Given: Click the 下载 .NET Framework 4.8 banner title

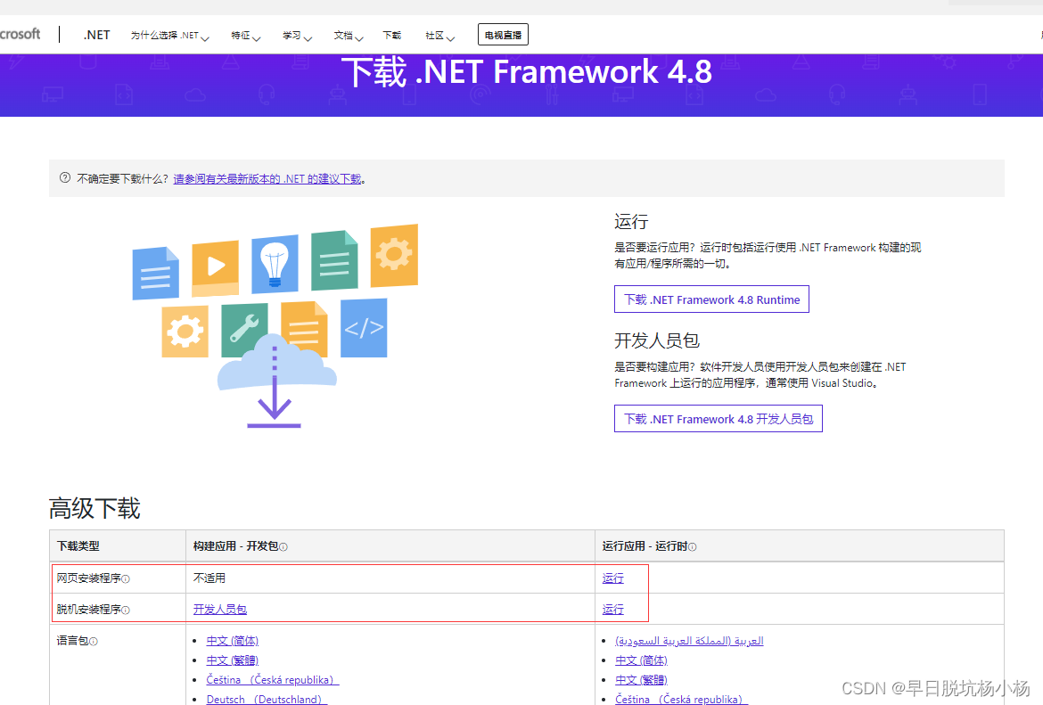Looking at the screenshot, I should point(526,72).
